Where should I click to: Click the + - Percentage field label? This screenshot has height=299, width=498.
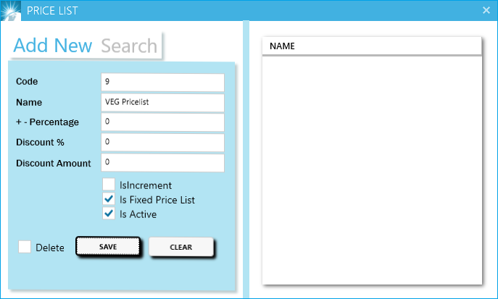point(47,122)
